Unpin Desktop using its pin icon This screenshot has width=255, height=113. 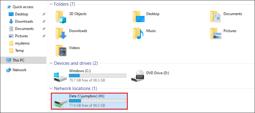point(44,14)
